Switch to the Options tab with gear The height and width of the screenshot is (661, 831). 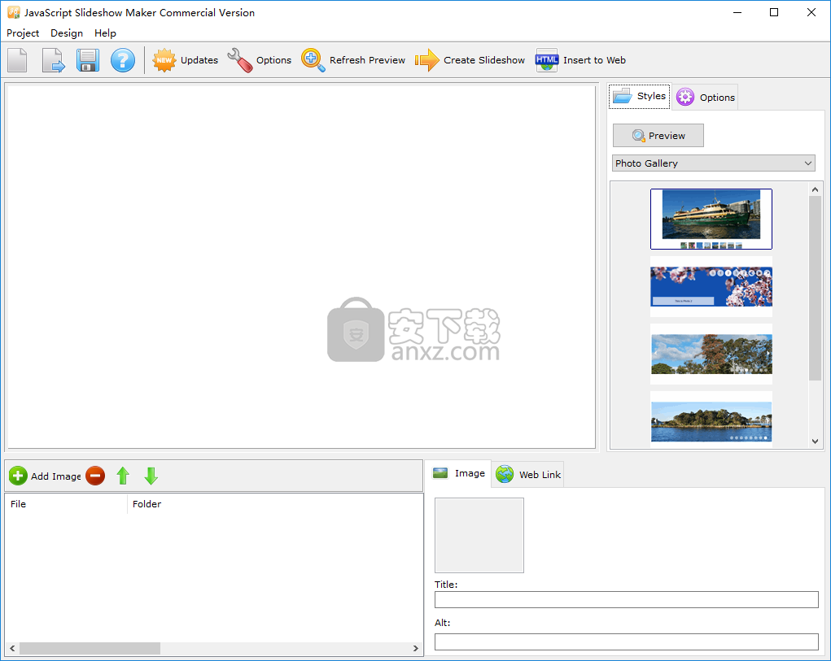(706, 97)
